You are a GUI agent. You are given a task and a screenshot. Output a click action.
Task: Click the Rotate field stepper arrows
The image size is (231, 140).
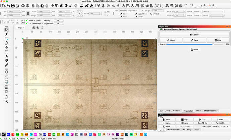click(x=100, y=13)
